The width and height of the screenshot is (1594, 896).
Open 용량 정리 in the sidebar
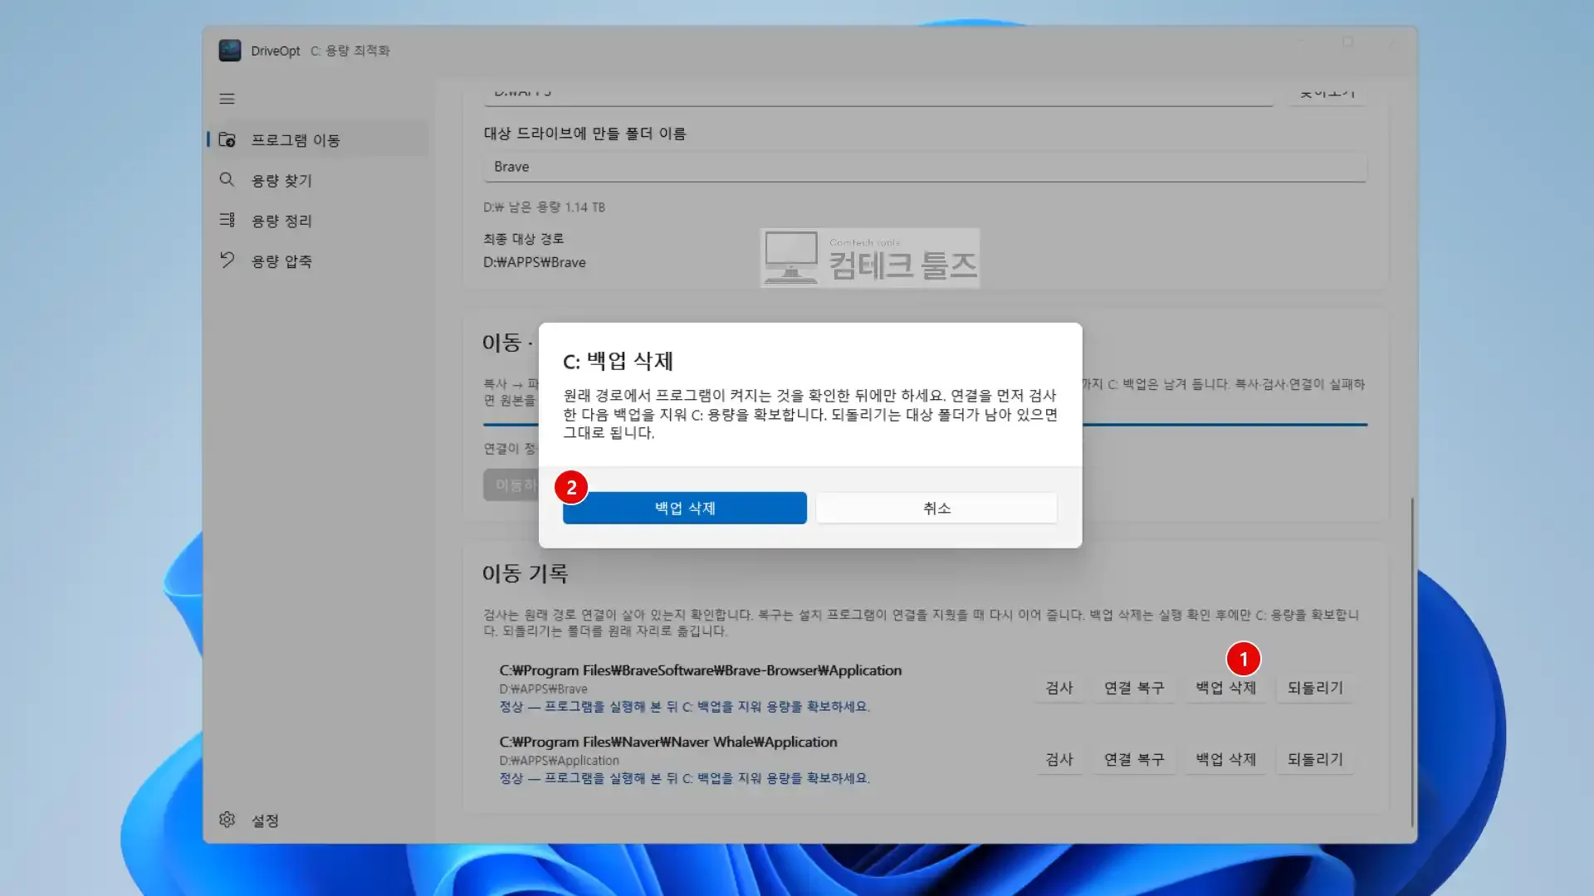click(316, 221)
